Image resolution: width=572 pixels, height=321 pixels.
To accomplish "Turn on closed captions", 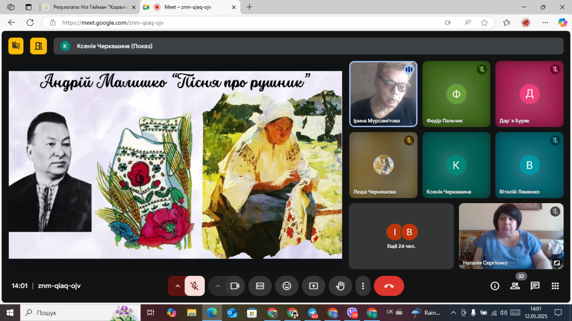I will [260, 286].
